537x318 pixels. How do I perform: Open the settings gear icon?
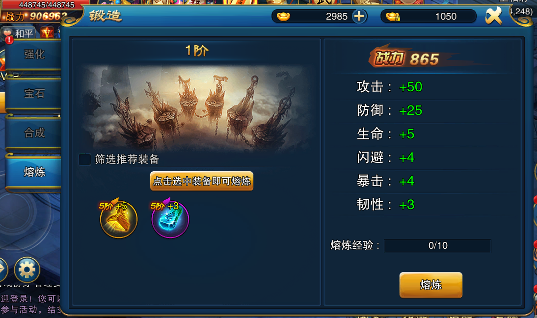[27, 270]
